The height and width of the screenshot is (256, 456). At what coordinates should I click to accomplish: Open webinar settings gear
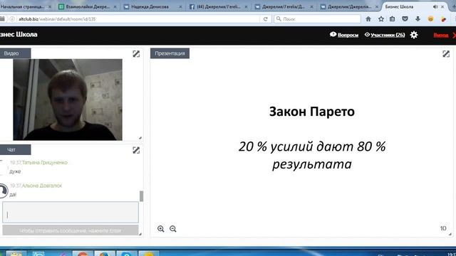pyautogui.click(x=414, y=35)
